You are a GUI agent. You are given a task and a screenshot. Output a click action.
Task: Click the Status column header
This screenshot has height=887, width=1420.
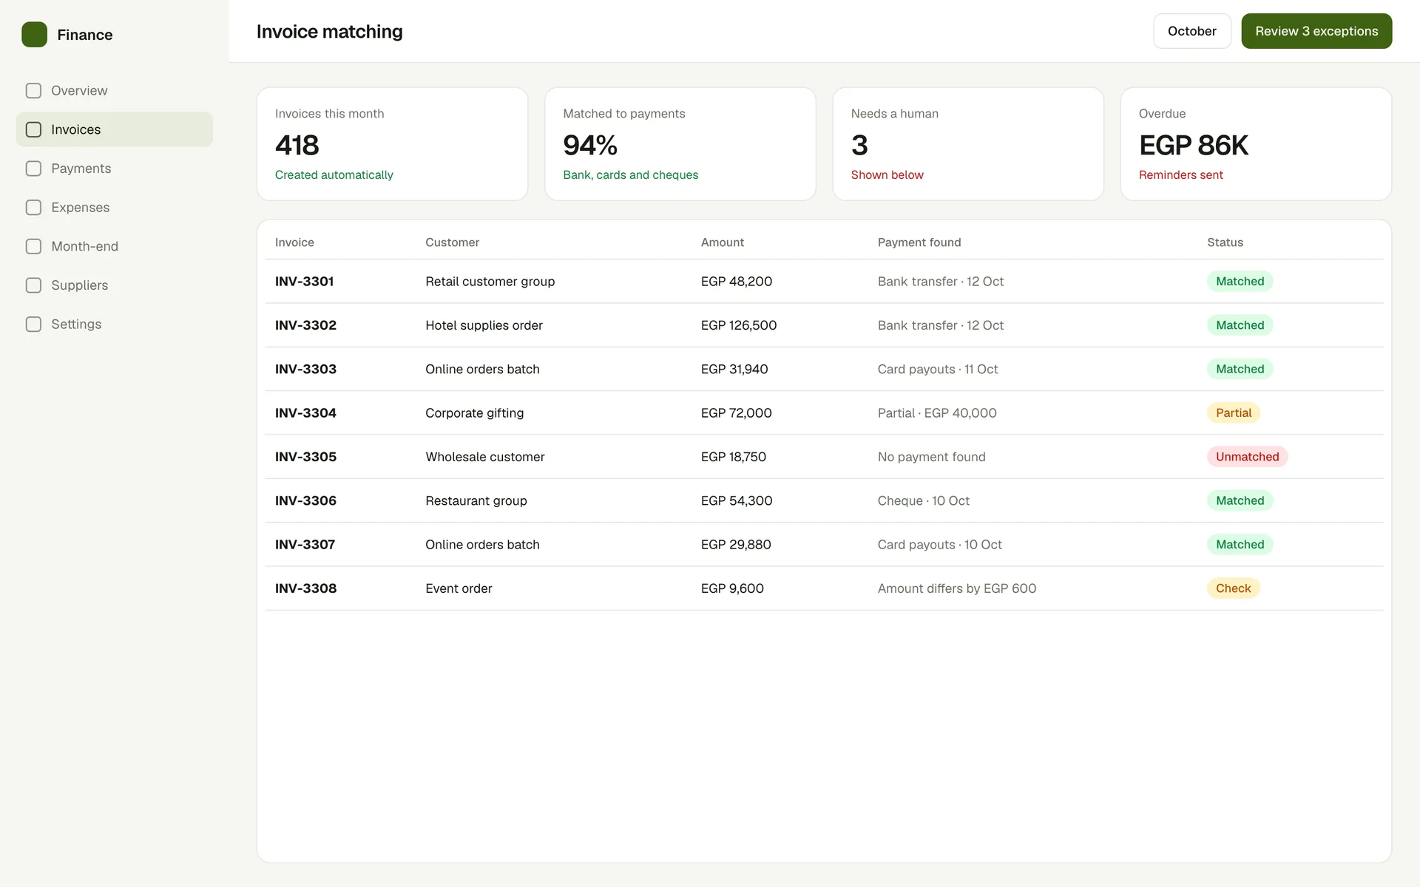click(x=1225, y=242)
